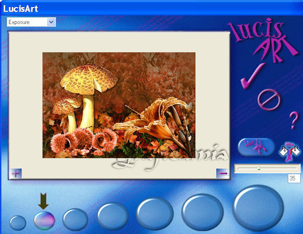Screen dimensions: 303x234
Task: Select the fifth blue bubble
Action: [154, 213]
